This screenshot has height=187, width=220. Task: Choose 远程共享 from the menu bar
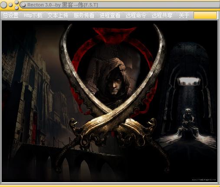(x=162, y=15)
